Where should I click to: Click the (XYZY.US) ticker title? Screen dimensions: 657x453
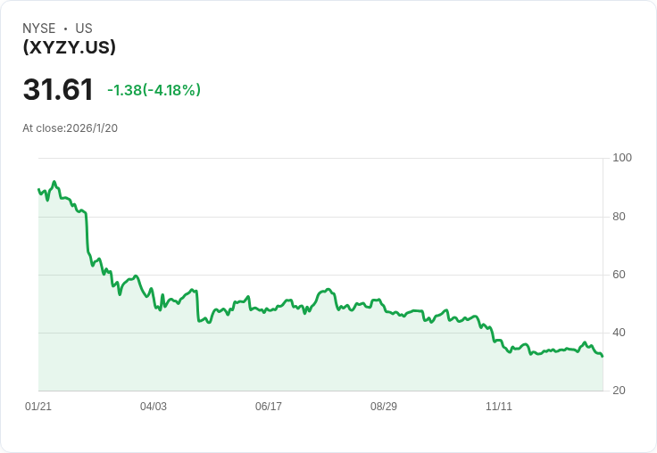[x=69, y=47]
